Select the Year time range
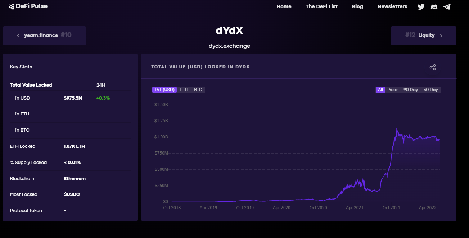The height and width of the screenshot is (238, 469). click(393, 90)
